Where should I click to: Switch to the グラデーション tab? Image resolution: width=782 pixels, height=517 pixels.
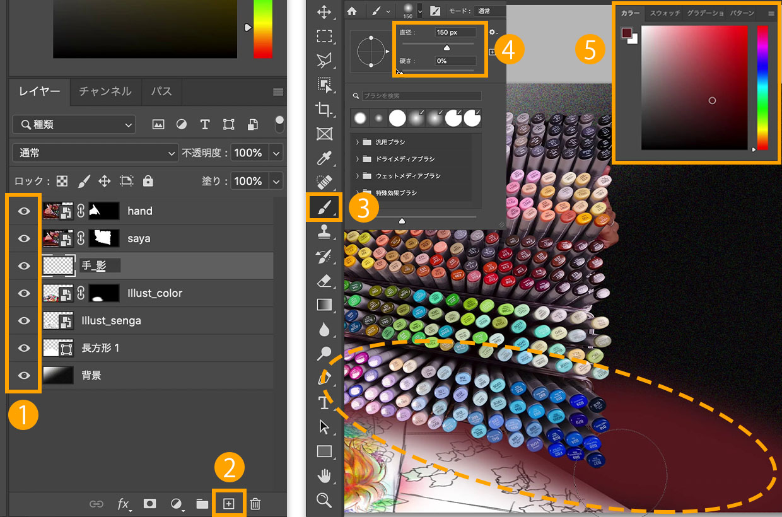click(x=705, y=13)
